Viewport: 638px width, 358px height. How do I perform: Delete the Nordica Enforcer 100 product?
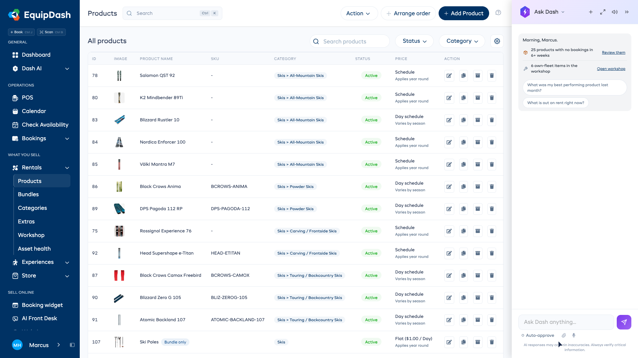click(x=492, y=142)
